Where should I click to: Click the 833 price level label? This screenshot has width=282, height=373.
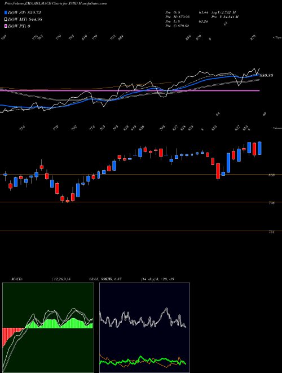pyautogui.click(x=271, y=175)
